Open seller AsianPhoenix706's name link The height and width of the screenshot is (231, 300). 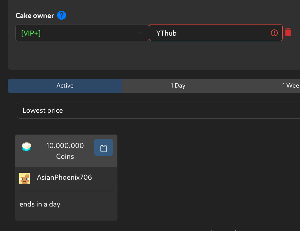click(x=64, y=177)
